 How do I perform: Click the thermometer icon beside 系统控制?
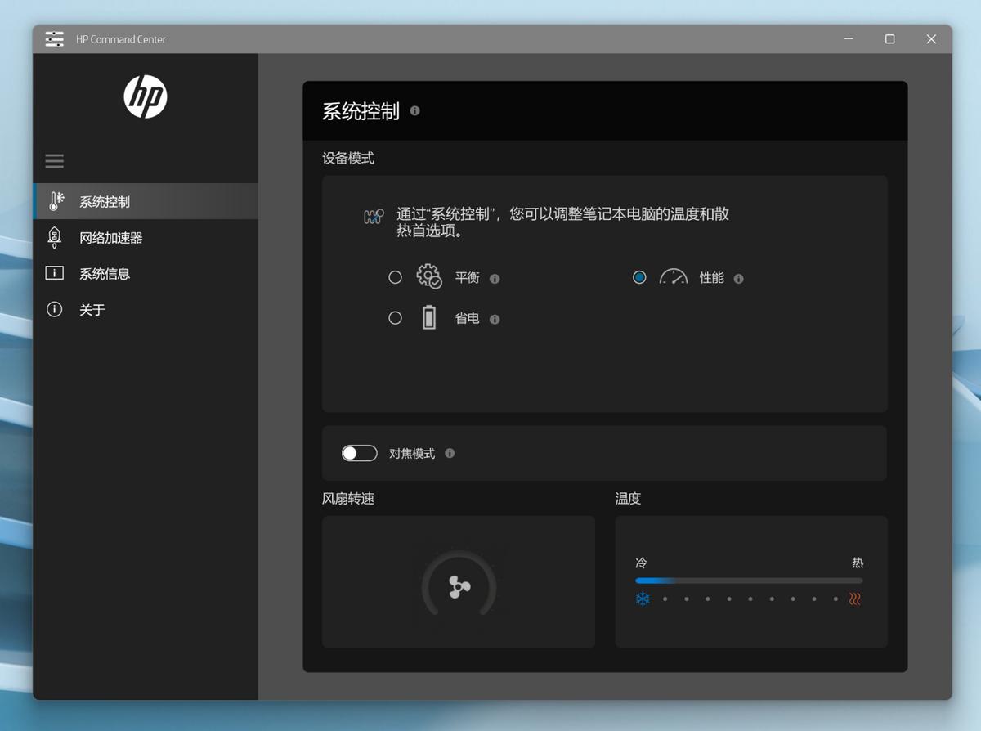coord(56,201)
